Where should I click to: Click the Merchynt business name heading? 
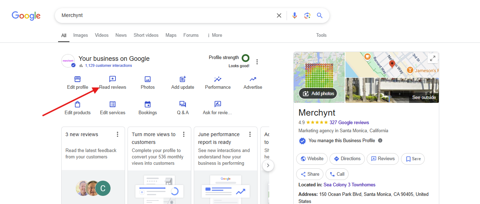(x=317, y=112)
